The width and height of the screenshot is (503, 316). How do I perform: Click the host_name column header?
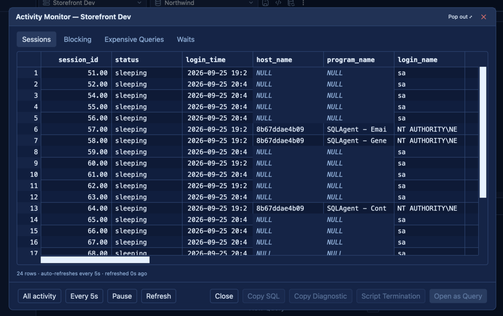click(x=288, y=60)
